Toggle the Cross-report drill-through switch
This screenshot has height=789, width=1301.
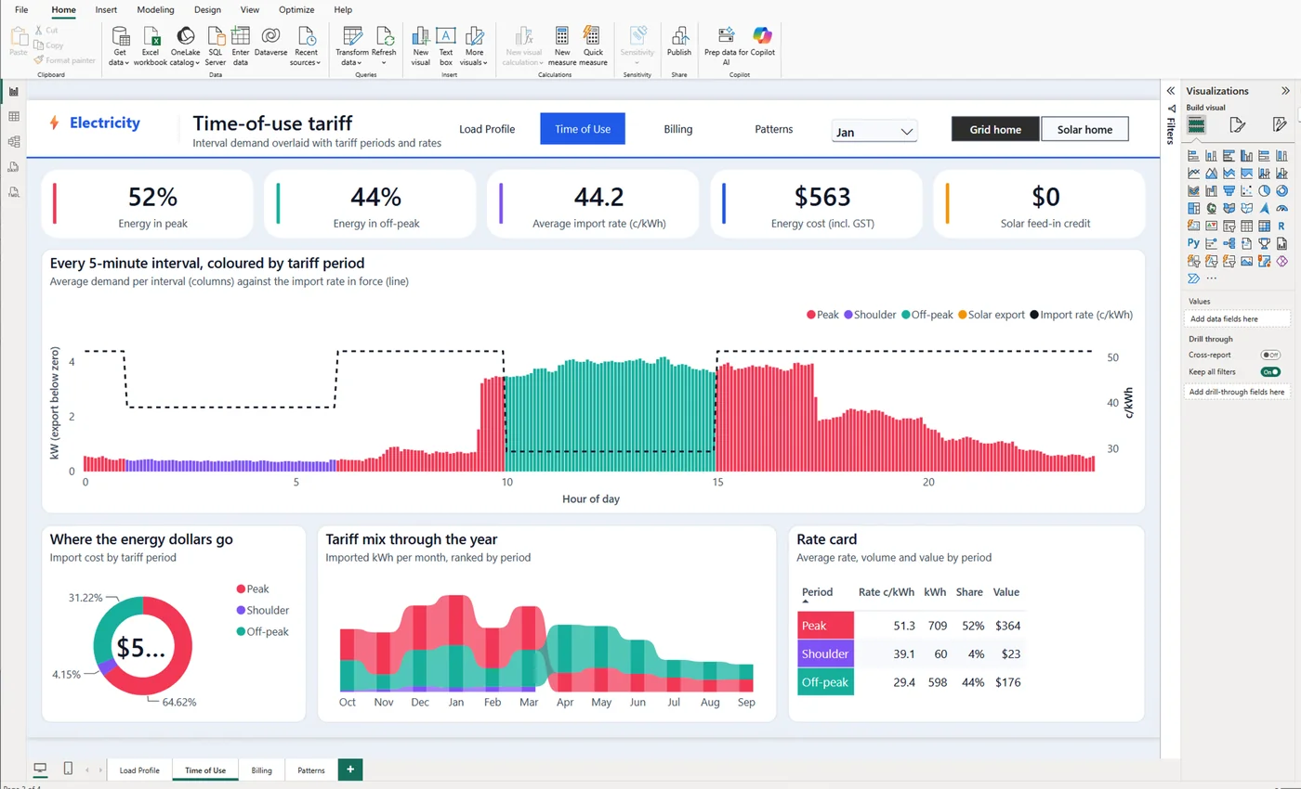tap(1270, 355)
